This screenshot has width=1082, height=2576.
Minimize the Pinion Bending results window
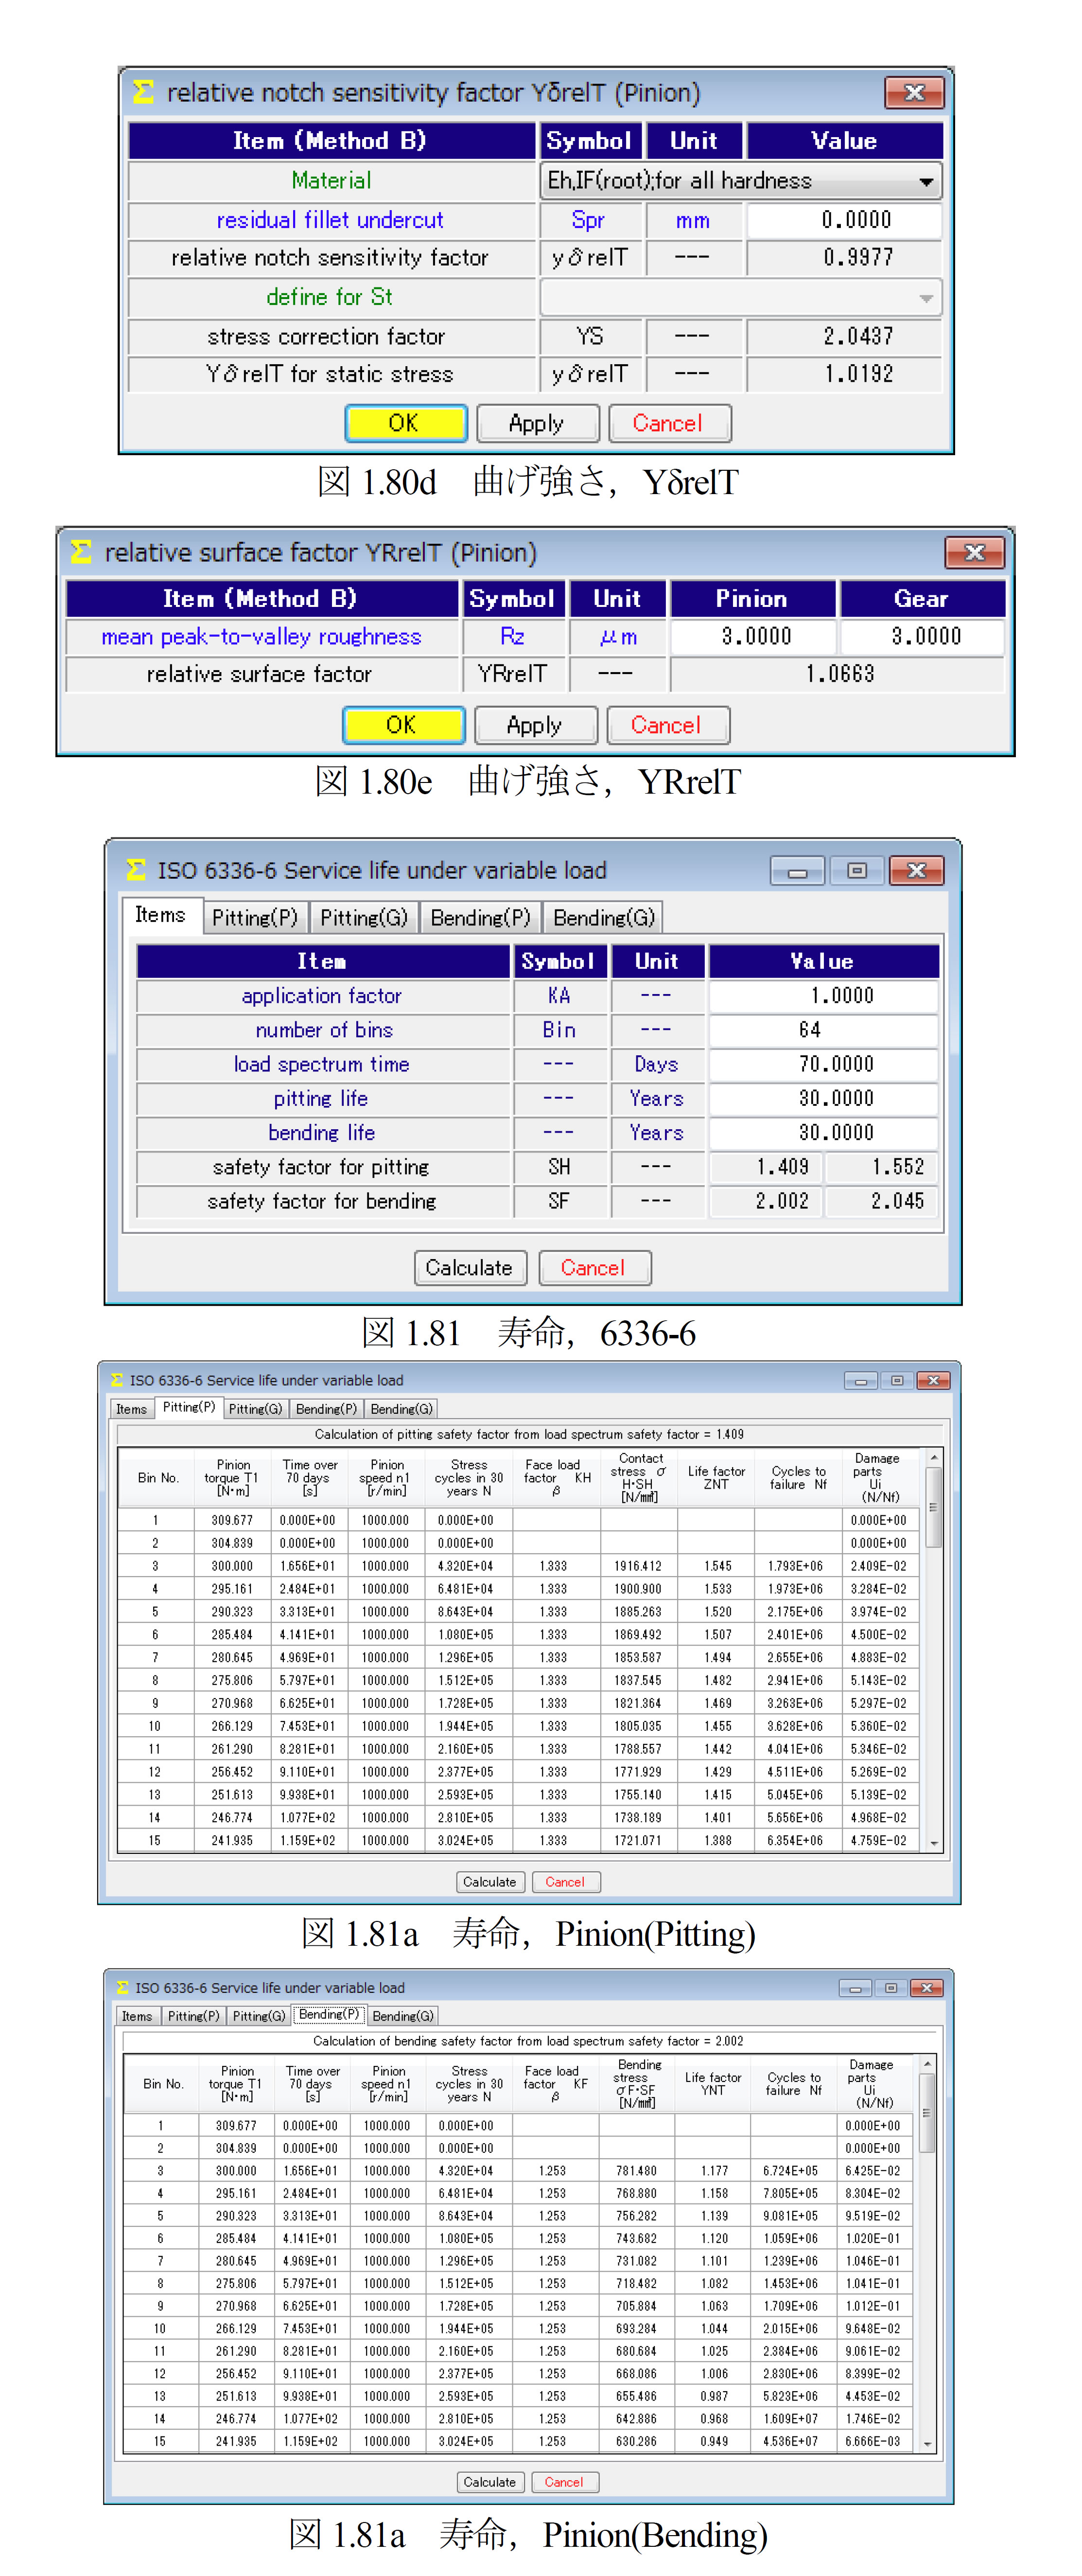pos(855,1988)
